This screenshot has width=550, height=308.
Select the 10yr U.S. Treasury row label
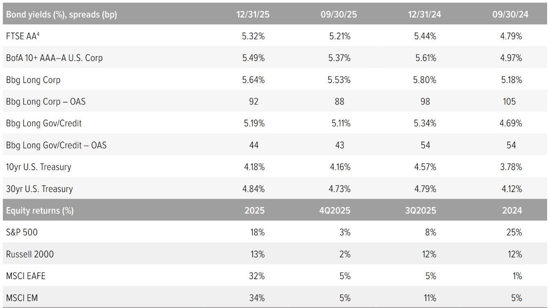point(39,167)
